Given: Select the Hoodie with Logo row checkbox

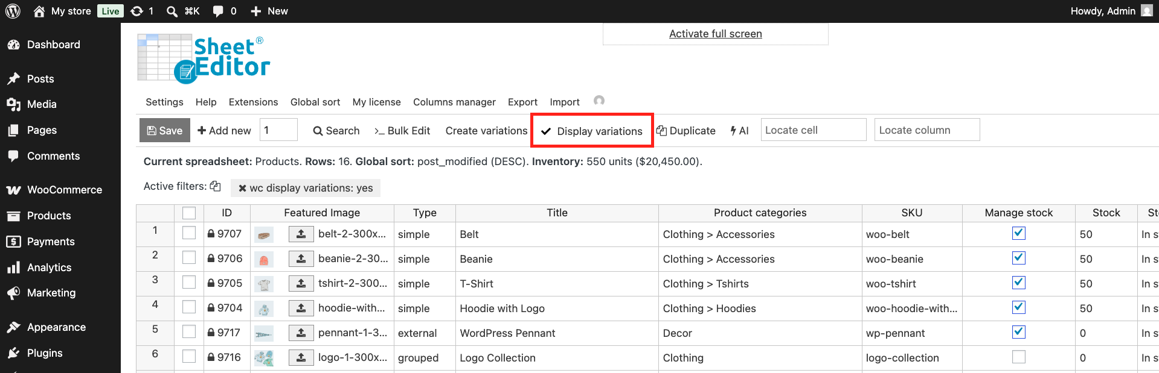Looking at the screenshot, I should 189,307.
